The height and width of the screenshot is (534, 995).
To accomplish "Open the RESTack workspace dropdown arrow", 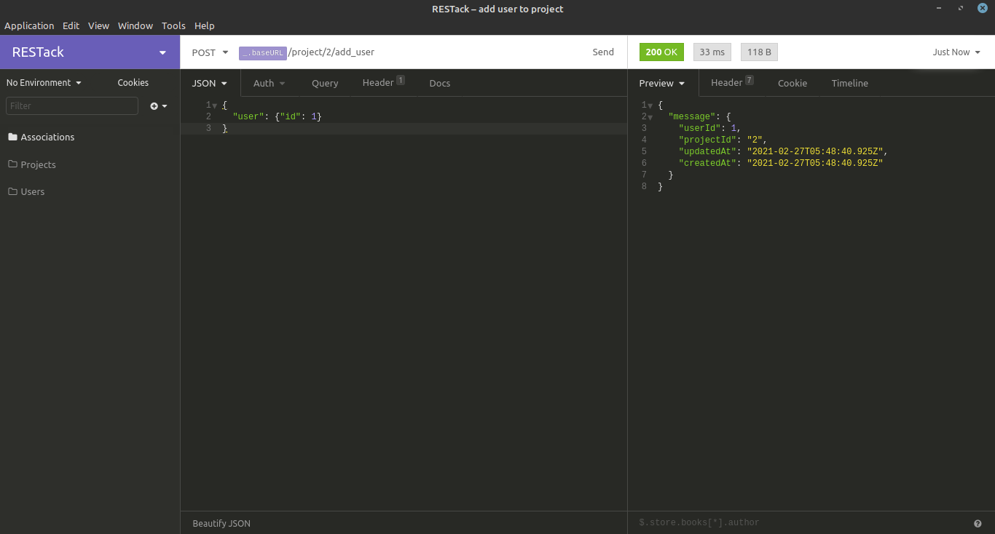I will pyautogui.click(x=162, y=52).
